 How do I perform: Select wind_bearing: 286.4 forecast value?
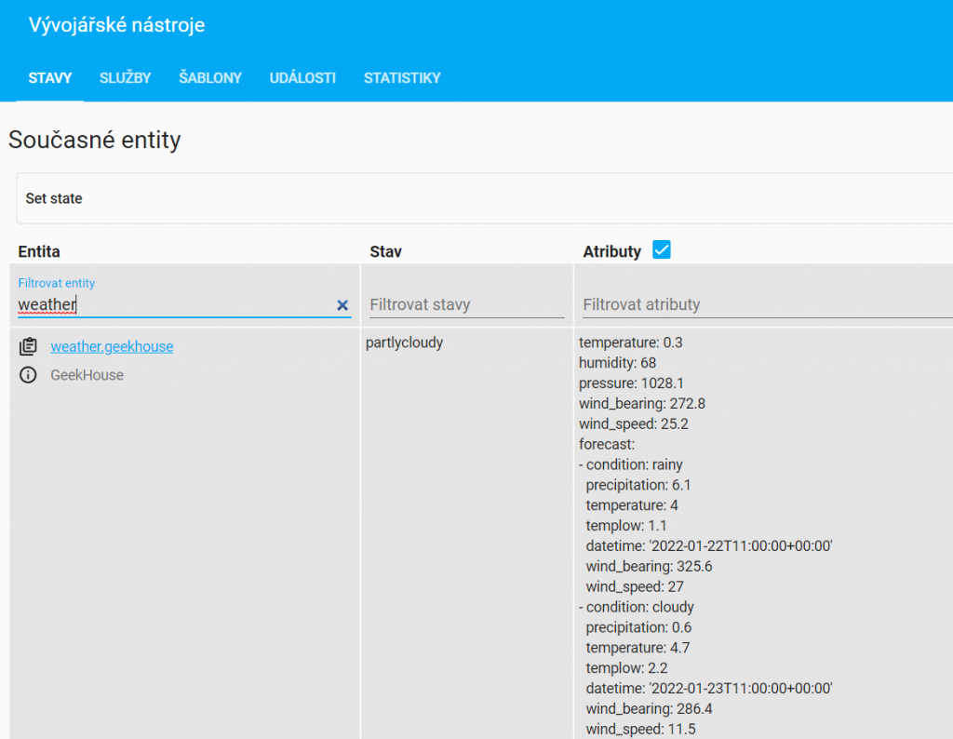click(649, 708)
